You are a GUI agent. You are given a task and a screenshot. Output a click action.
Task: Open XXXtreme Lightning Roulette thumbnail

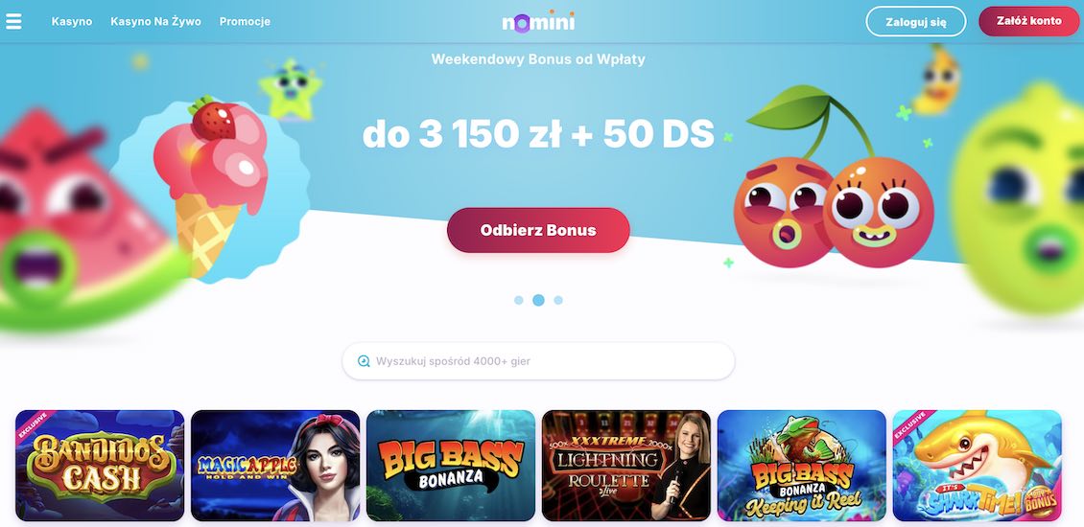(626, 466)
